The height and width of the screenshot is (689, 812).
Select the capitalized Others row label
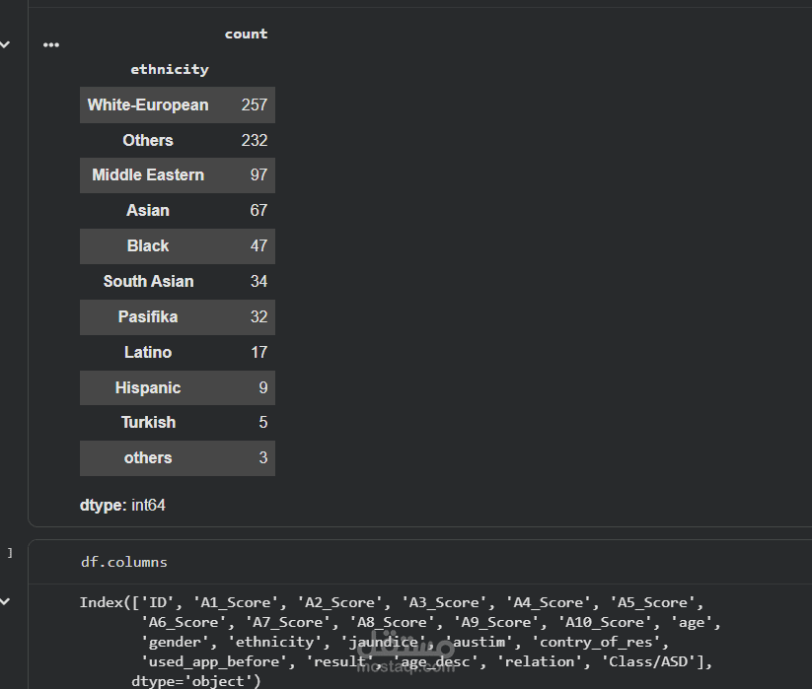pos(148,140)
